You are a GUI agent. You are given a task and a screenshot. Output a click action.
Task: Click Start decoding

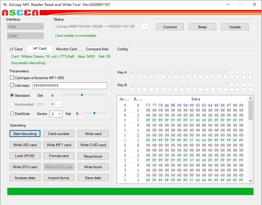25,134
